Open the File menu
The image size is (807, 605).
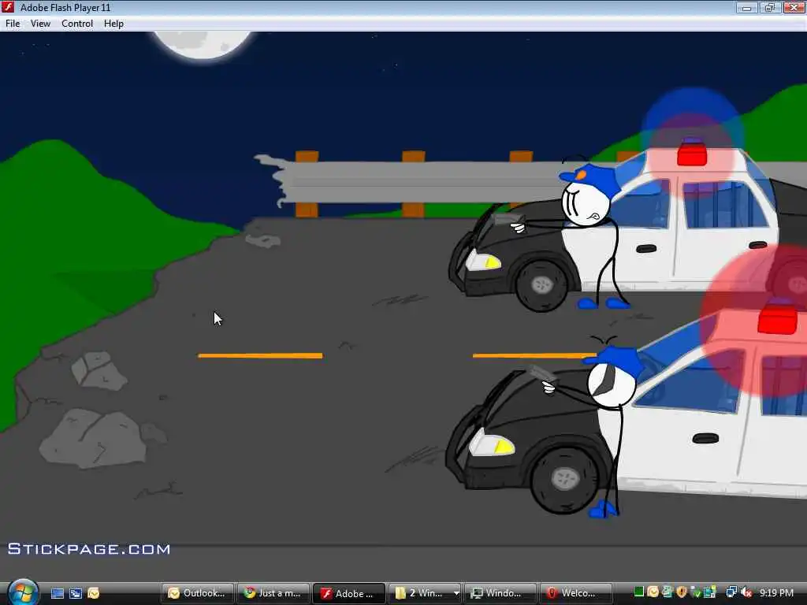point(13,24)
